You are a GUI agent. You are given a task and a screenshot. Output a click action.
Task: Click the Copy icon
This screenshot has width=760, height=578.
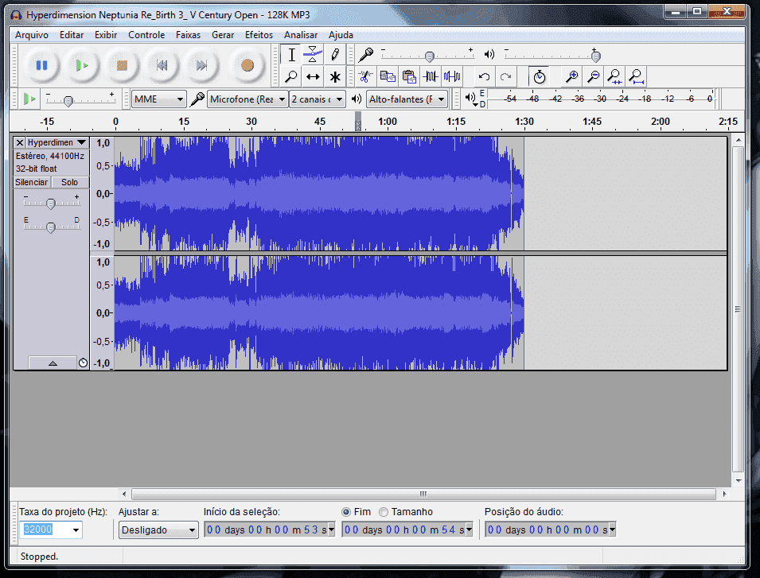coord(388,76)
